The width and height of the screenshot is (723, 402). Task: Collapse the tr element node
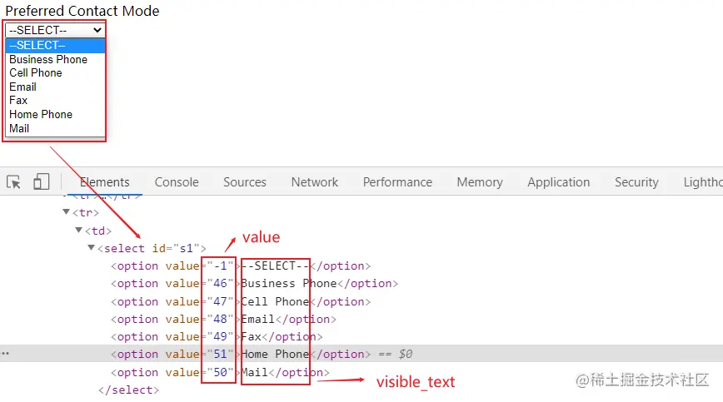67,213
